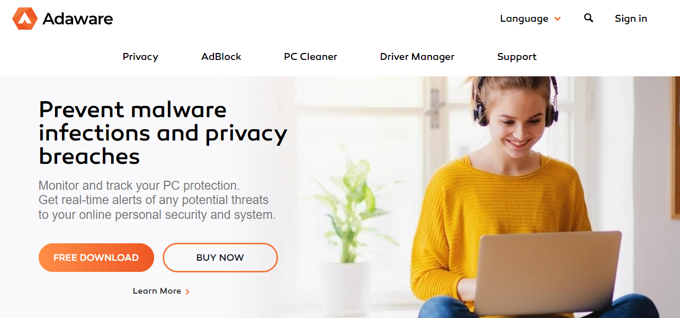Click the Monitor and track description text

point(157,200)
